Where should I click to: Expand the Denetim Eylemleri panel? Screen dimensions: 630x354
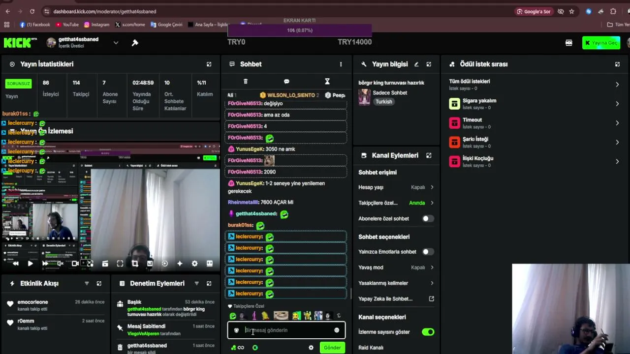(x=209, y=283)
